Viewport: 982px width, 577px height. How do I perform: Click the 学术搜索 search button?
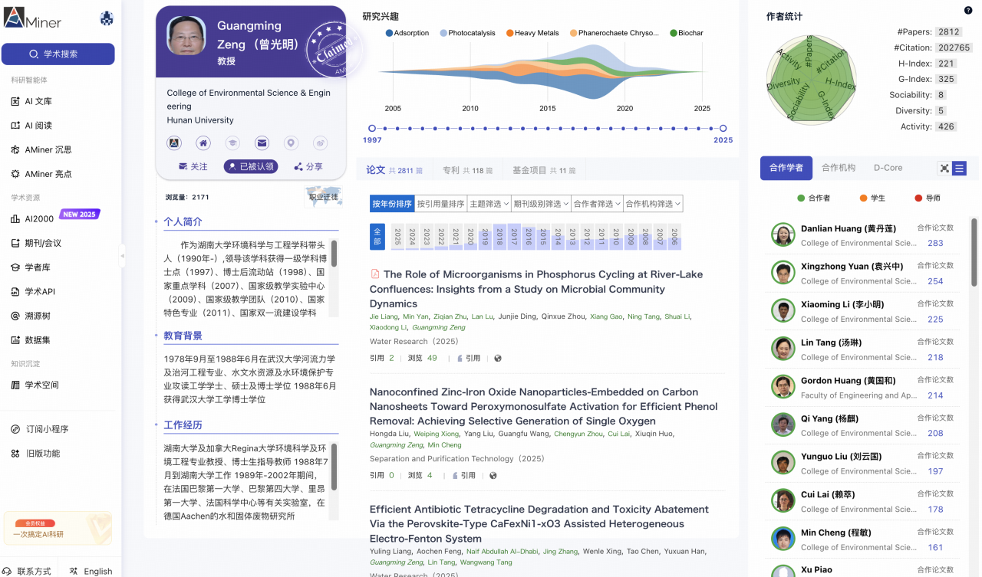tap(58, 54)
